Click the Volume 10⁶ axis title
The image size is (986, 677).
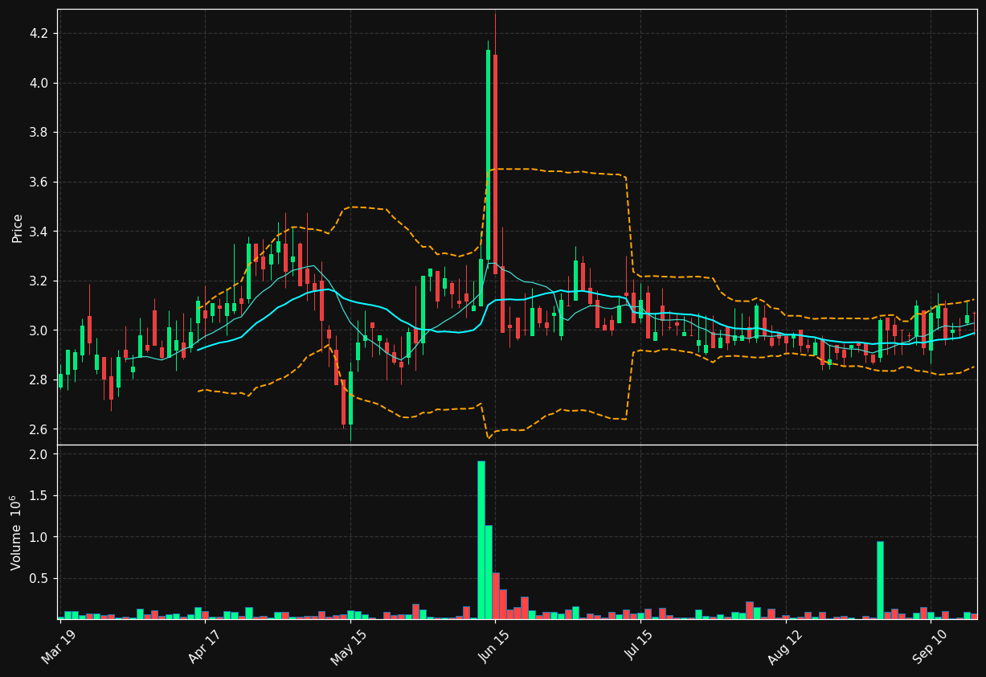[x=16, y=533]
